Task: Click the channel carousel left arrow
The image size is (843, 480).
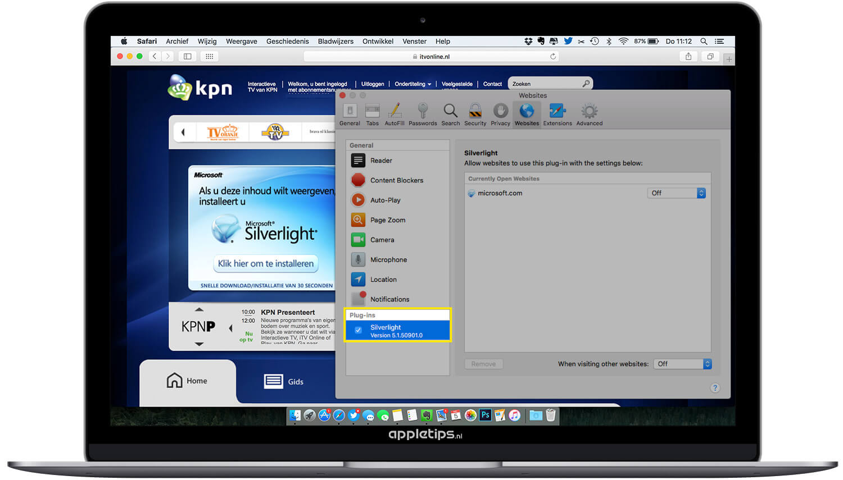Action: [x=183, y=132]
